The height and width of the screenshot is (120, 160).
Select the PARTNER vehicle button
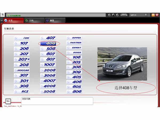(74, 43)
